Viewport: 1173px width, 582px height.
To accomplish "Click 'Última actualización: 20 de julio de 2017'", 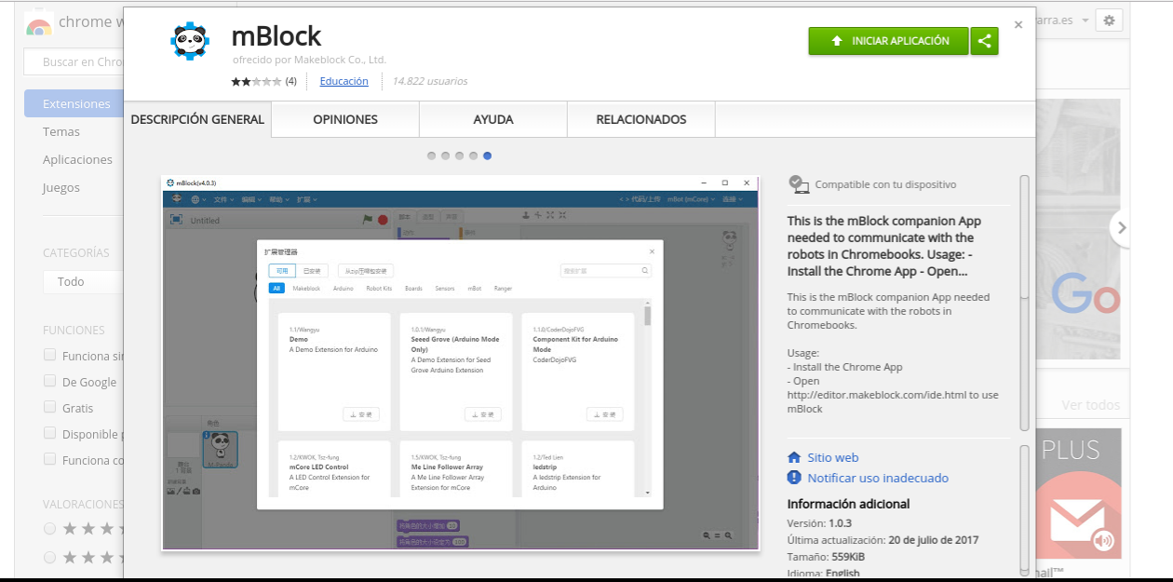I will [883, 540].
